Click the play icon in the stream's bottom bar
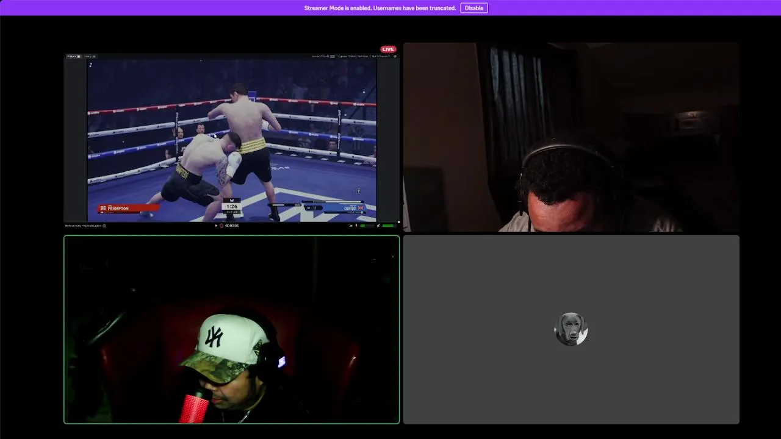The image size is (781, 439). pos(216,226)
